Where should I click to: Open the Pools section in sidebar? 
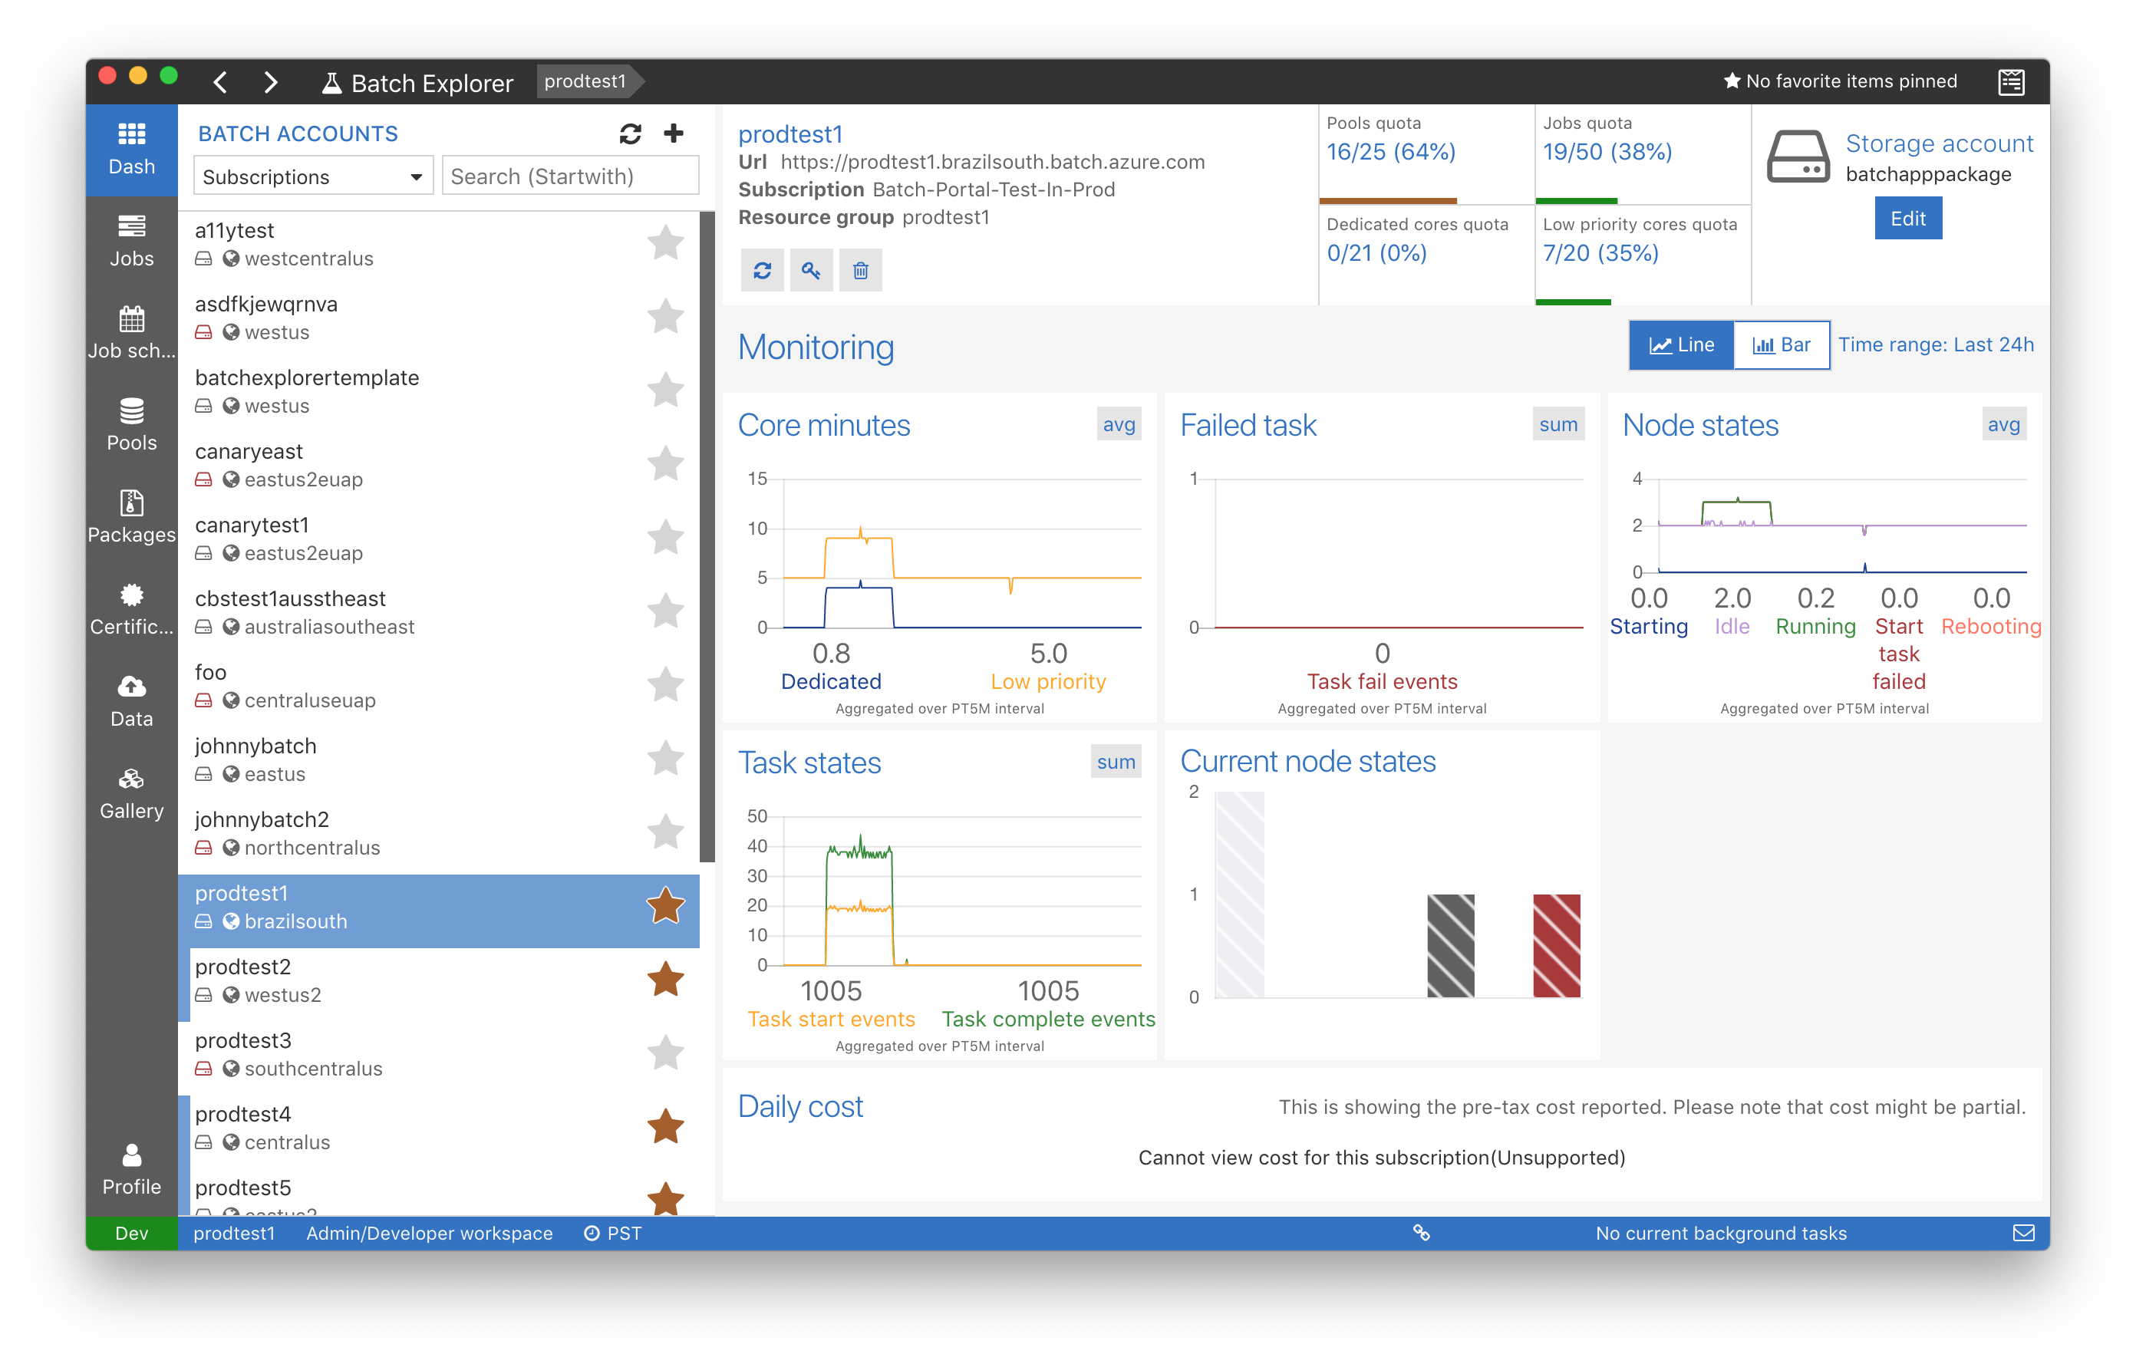click(131, 424)
